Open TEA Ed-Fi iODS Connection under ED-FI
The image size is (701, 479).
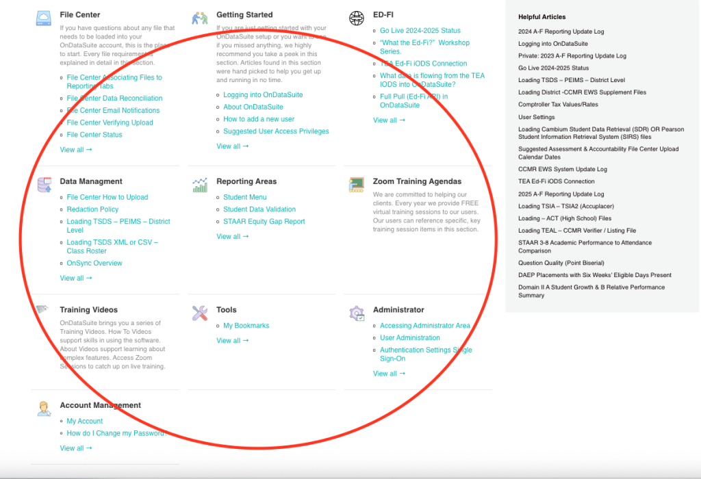[423, 64]
